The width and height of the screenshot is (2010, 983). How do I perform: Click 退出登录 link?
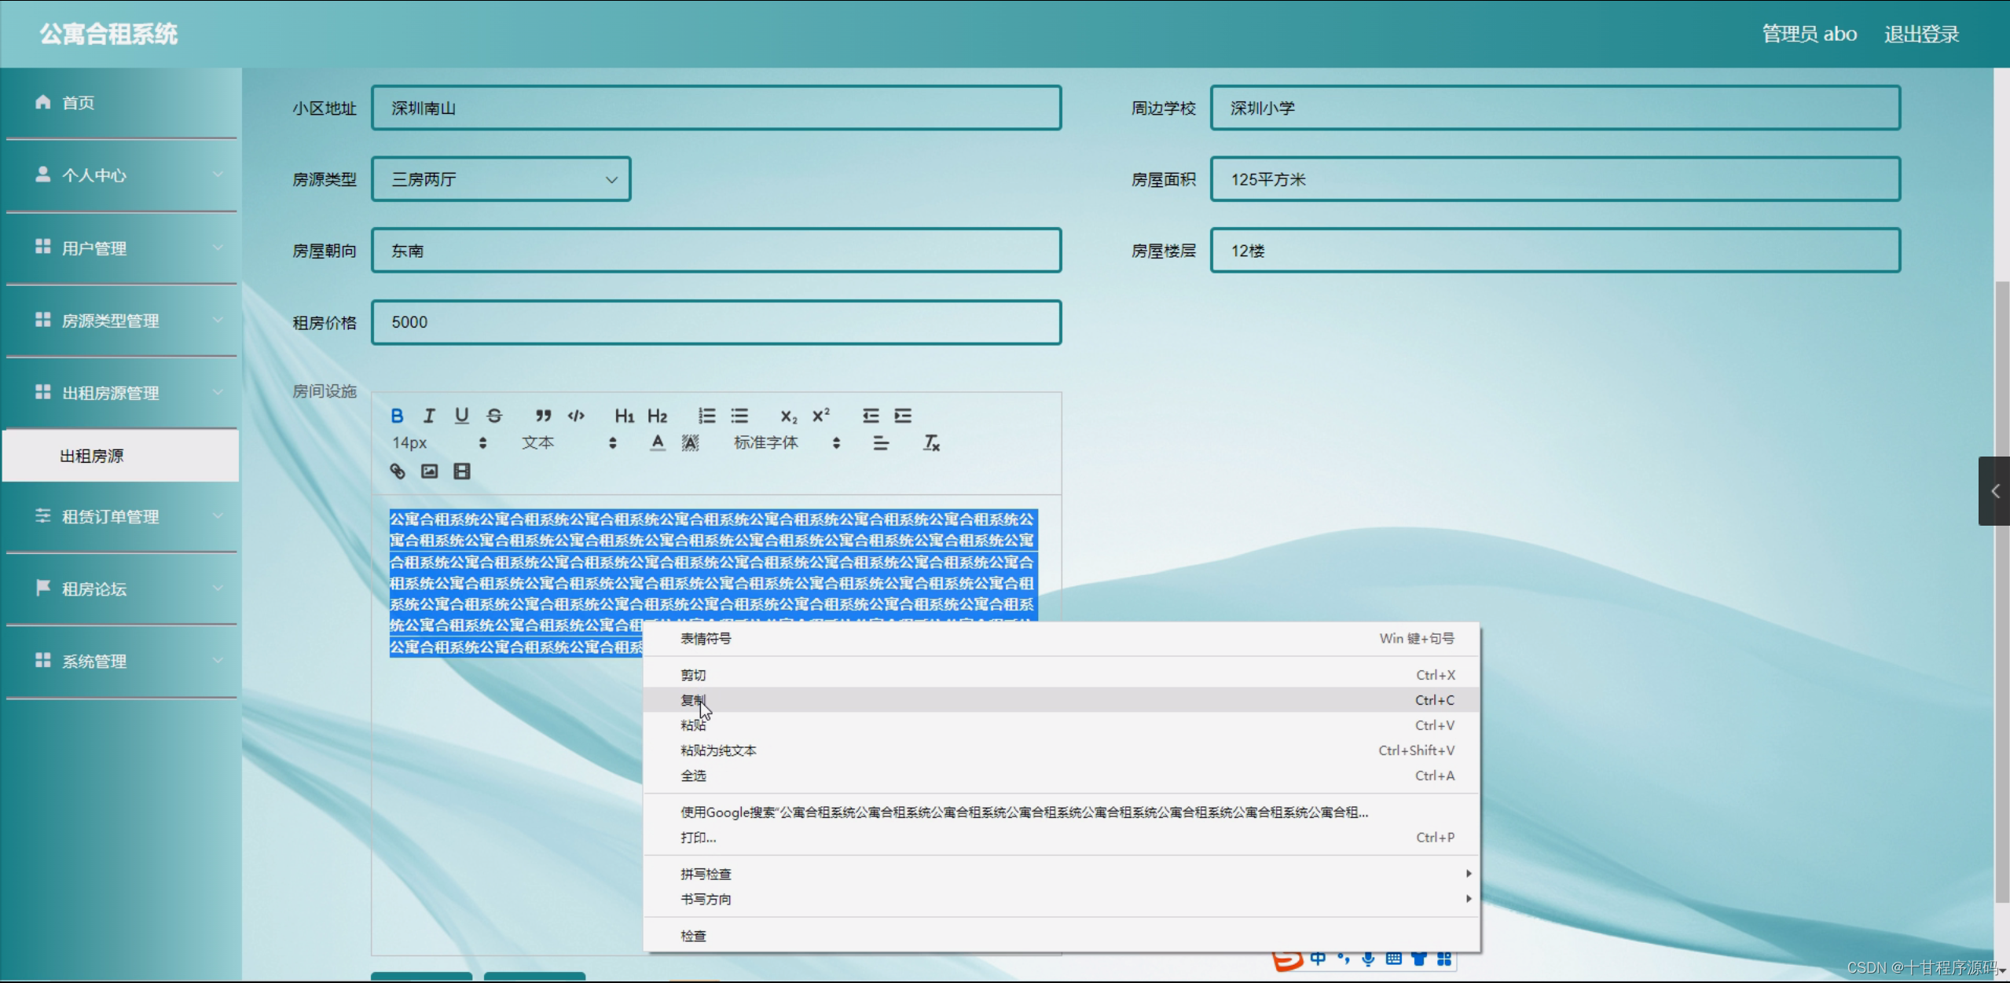[x=1921, y=34]
